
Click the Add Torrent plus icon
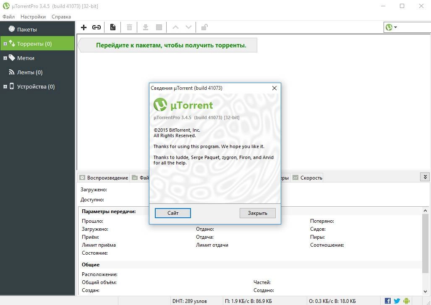[x=84, y=27]
